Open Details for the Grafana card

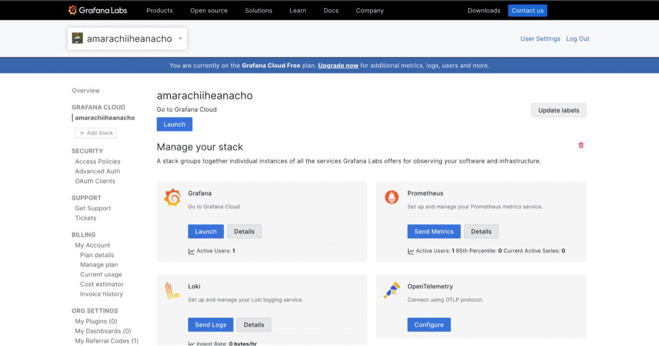[x=244, y=231]
